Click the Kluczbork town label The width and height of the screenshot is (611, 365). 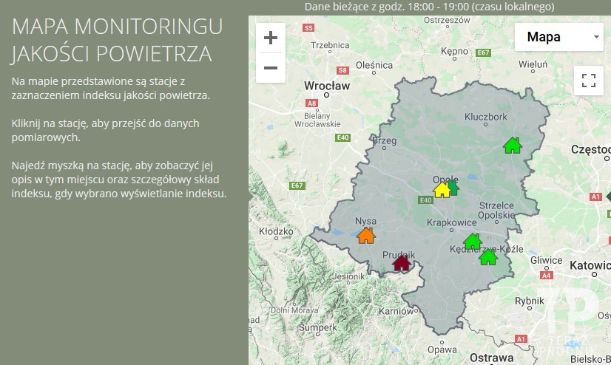point(485,117)
